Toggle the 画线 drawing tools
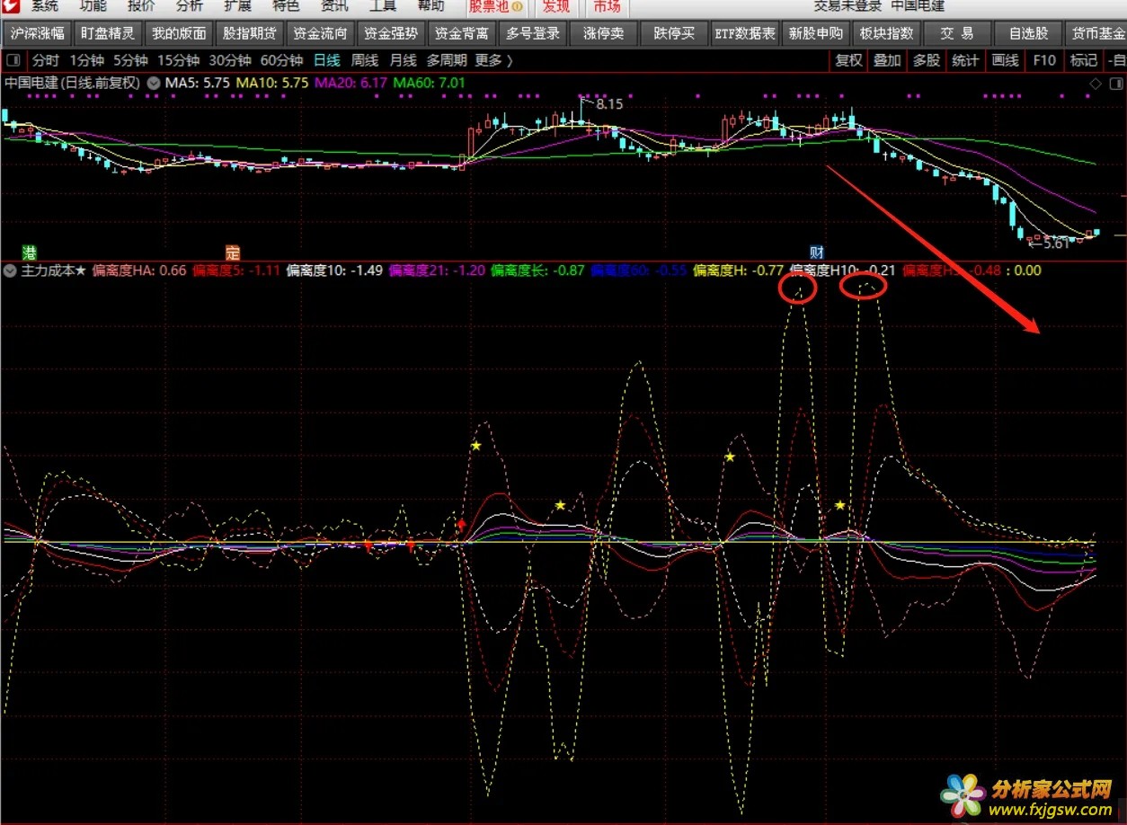Screen dimensions: 1127x825 [x=1005, y=60]
